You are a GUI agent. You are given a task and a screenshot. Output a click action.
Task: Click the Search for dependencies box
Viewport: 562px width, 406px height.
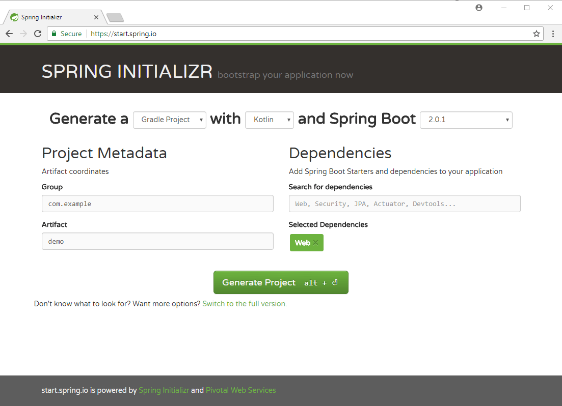(404, 204)
